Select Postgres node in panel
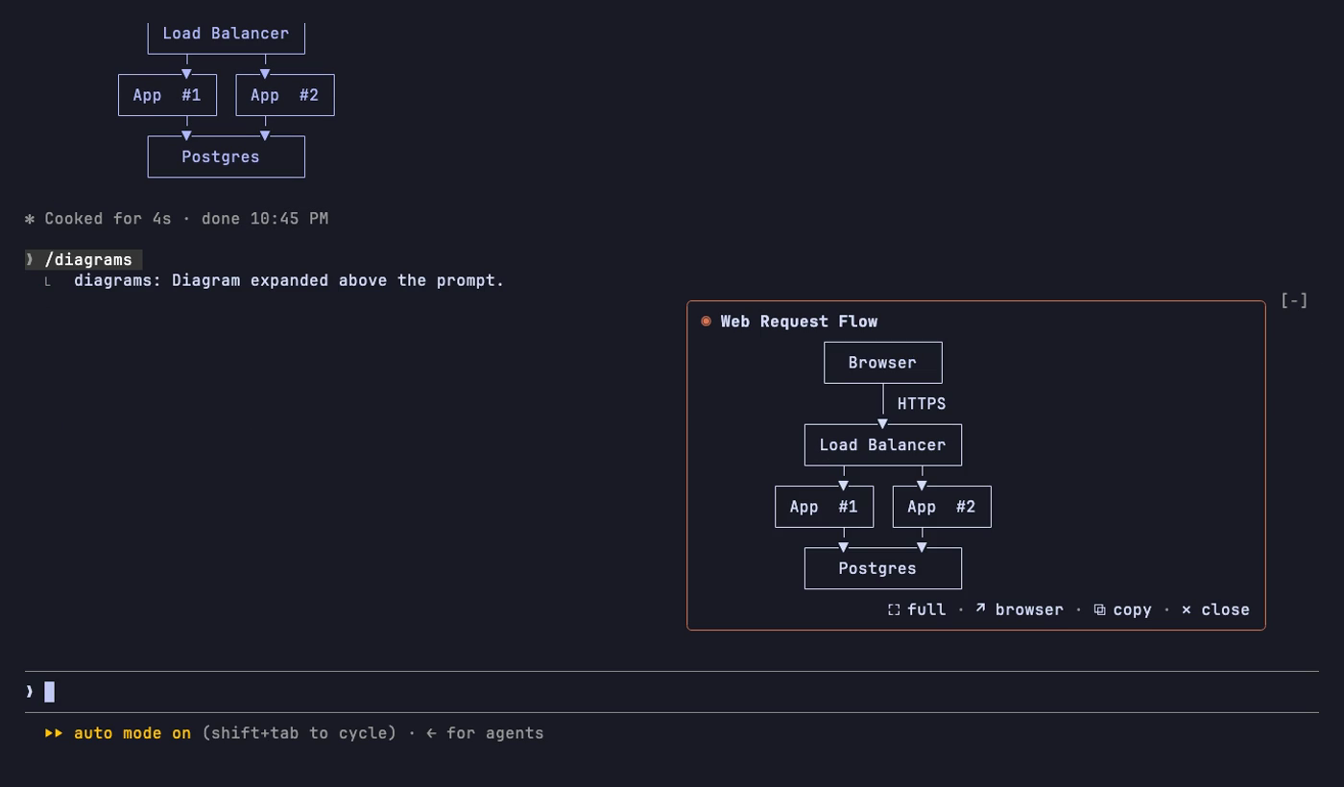 pyautogui.click(x=883, y=568)
